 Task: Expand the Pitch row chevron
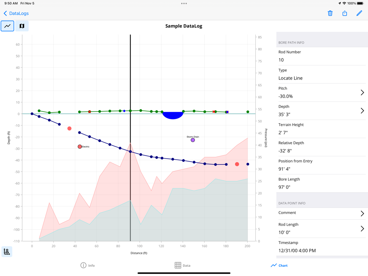coord(362,93)
